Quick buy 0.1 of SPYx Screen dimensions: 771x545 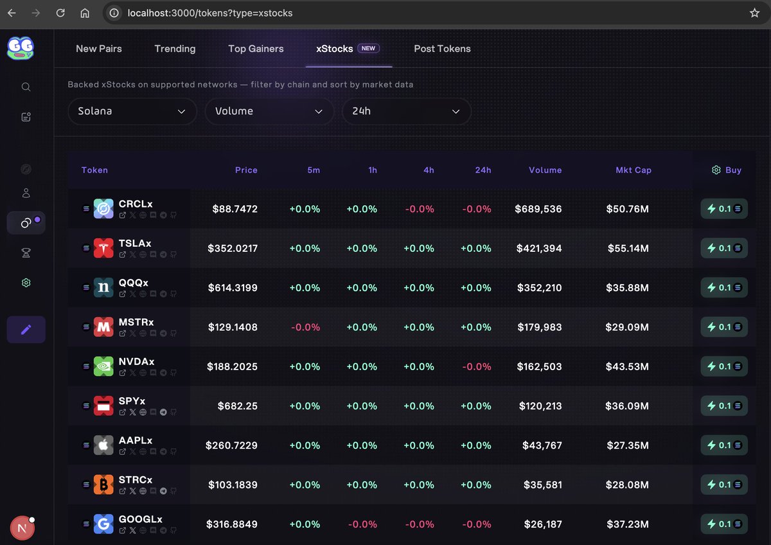(x=724, y=406)
